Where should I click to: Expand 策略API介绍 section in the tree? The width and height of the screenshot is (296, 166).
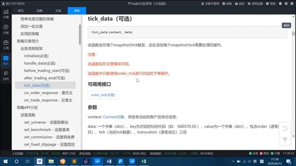(x=27, y=107)
